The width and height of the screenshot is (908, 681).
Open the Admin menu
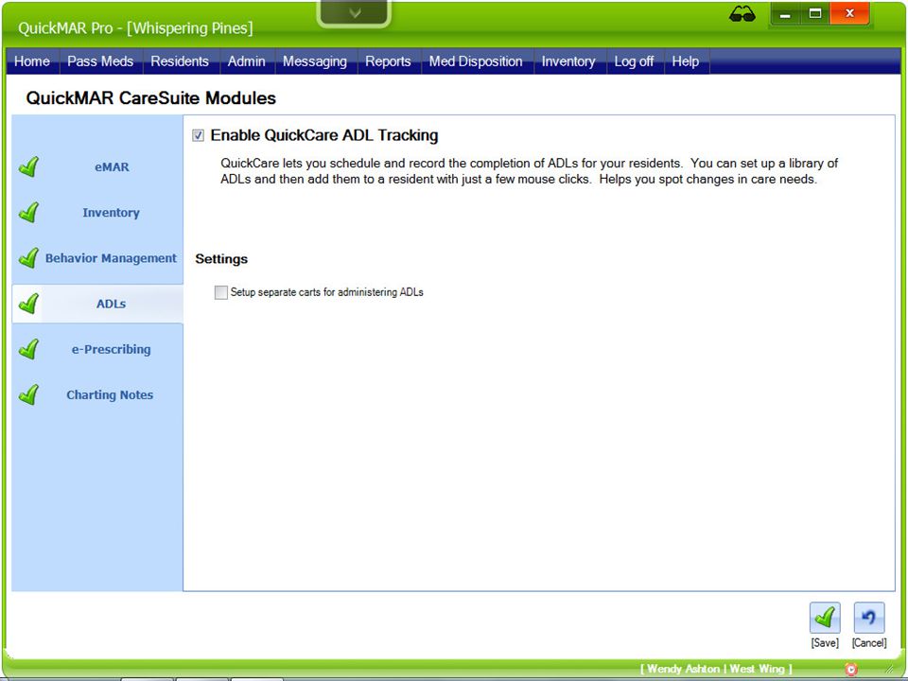[246, 61]
